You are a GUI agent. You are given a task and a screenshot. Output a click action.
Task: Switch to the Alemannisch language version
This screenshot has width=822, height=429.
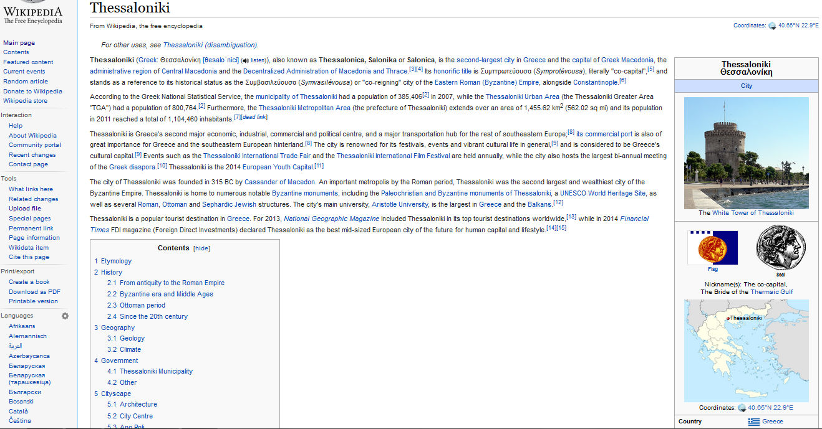coord(27,336)
